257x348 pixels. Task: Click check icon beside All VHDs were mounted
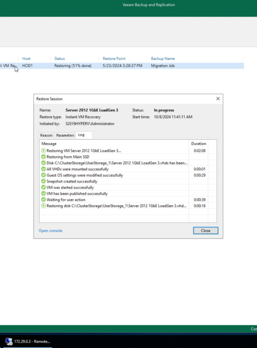(43, 169)
